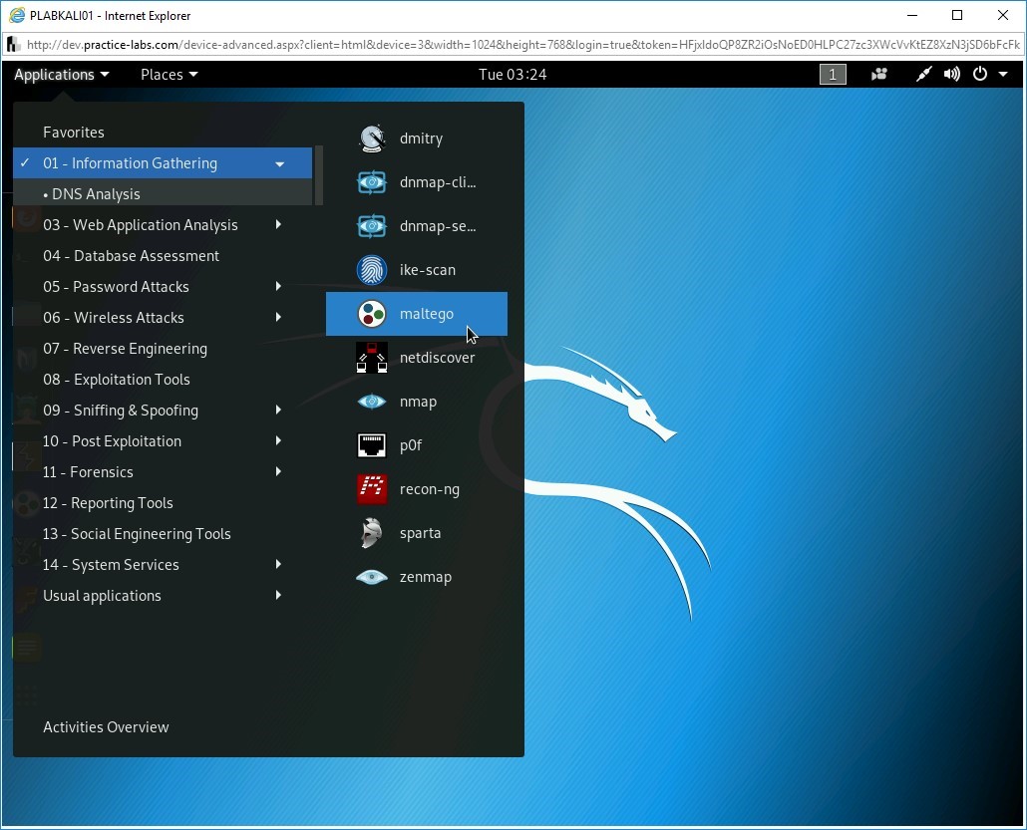Open the p0f fingerprinting tool
This screenshot has height=830, width=1027.
(412, 445)
